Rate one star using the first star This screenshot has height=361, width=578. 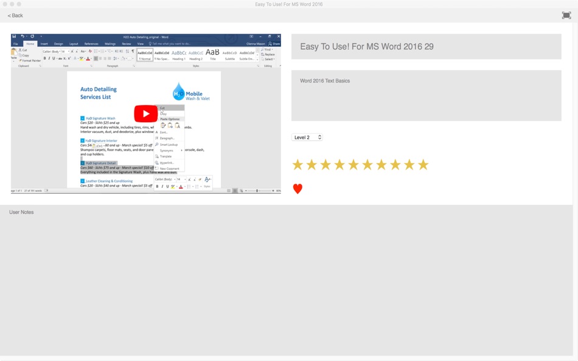point(298,165)
